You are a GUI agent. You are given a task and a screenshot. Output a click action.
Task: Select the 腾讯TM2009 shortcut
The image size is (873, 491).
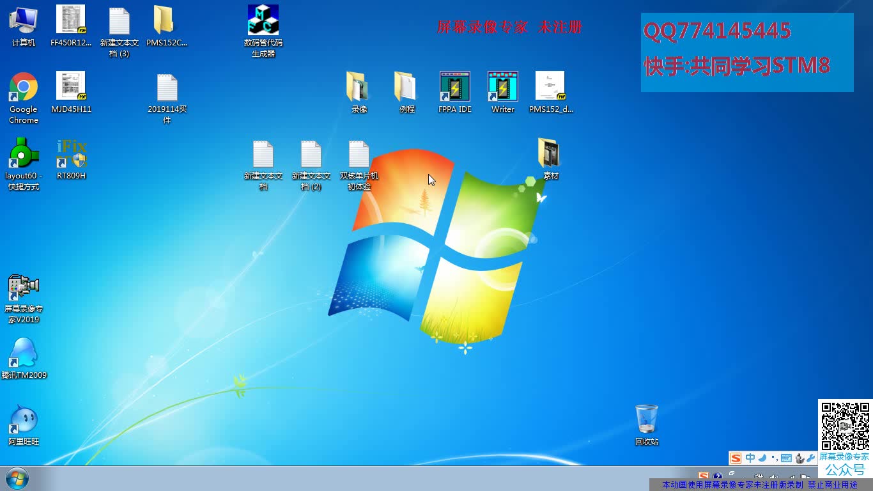pos(24,359)
